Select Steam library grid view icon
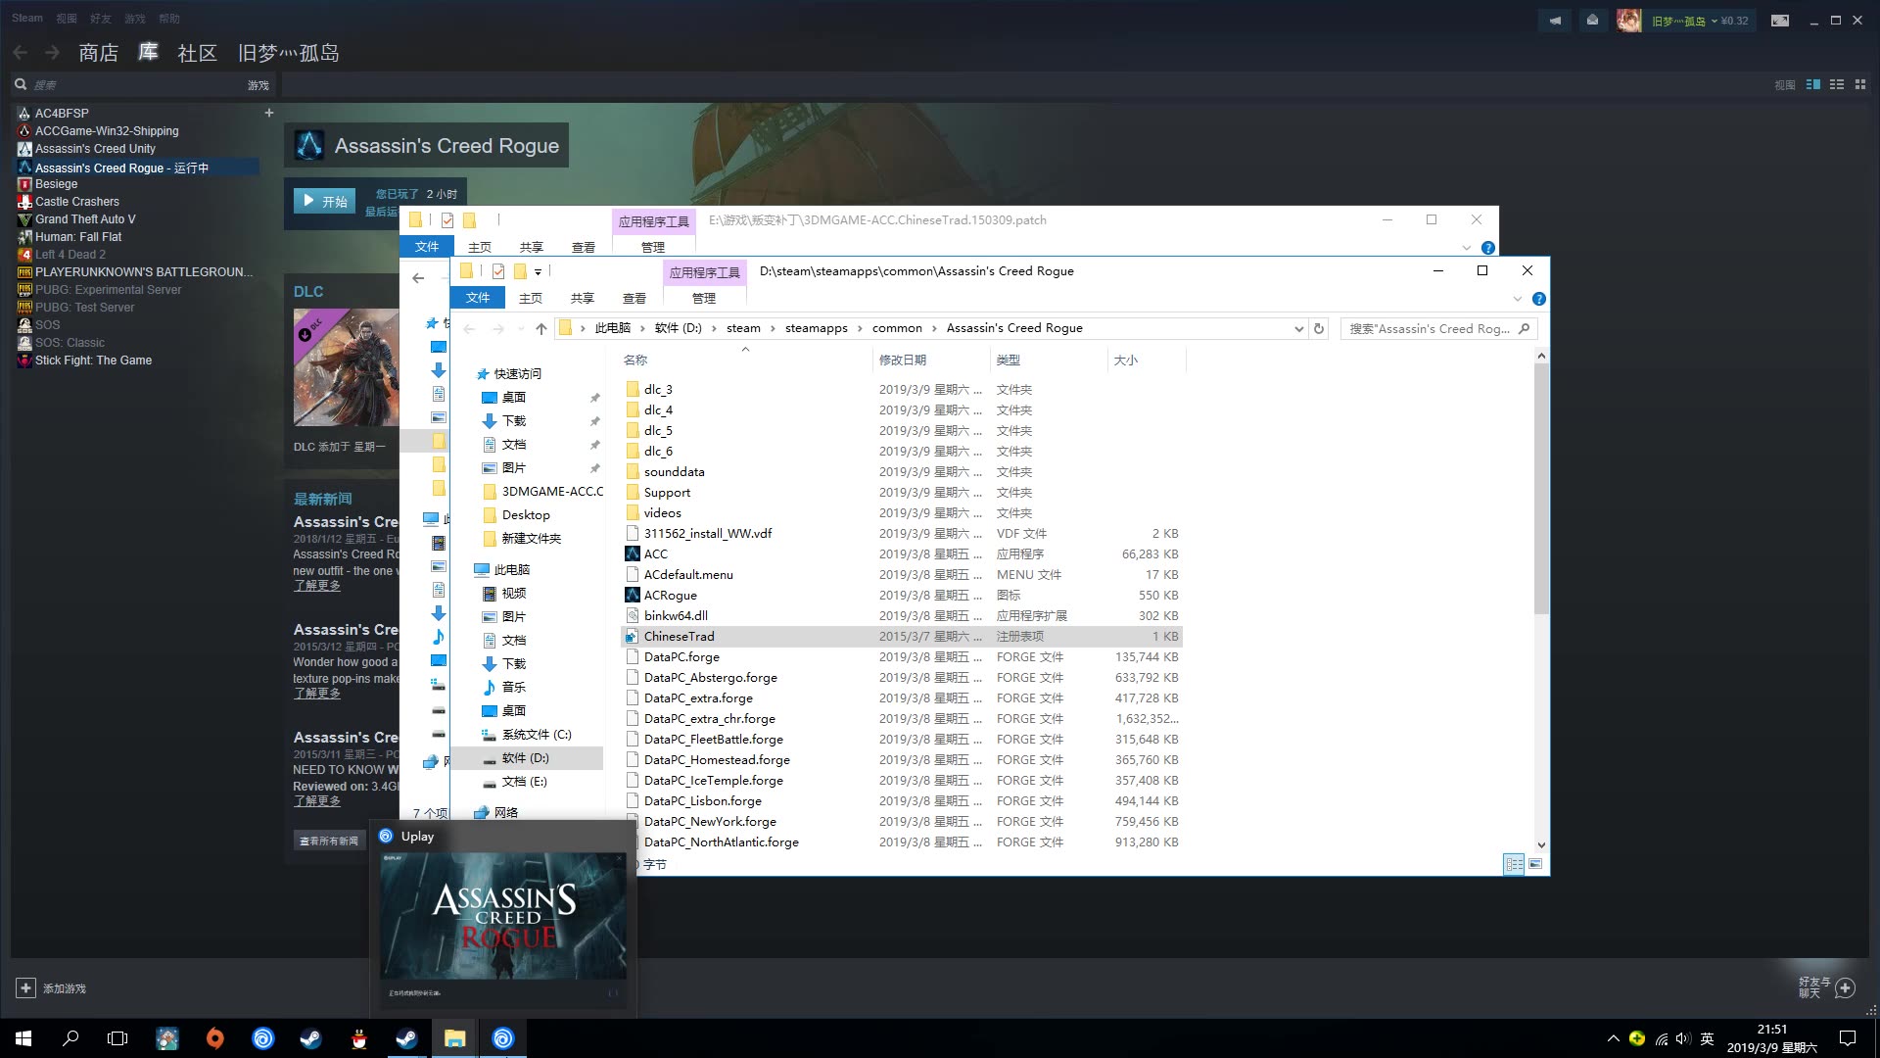The width and height of the screenshot is (1880, 1058). tap(1860, 85)
